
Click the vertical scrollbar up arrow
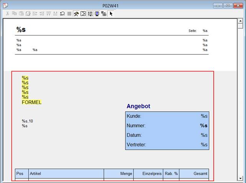(240, 21)
